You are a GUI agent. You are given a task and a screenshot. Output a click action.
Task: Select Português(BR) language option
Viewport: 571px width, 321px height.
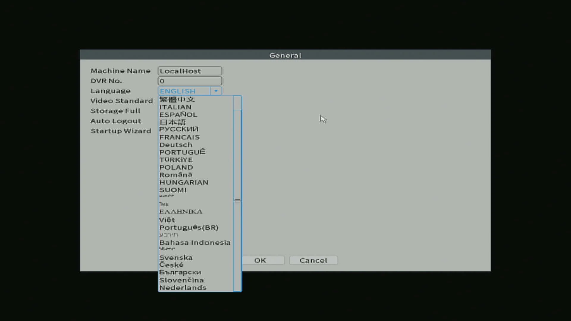coord(189,228)
